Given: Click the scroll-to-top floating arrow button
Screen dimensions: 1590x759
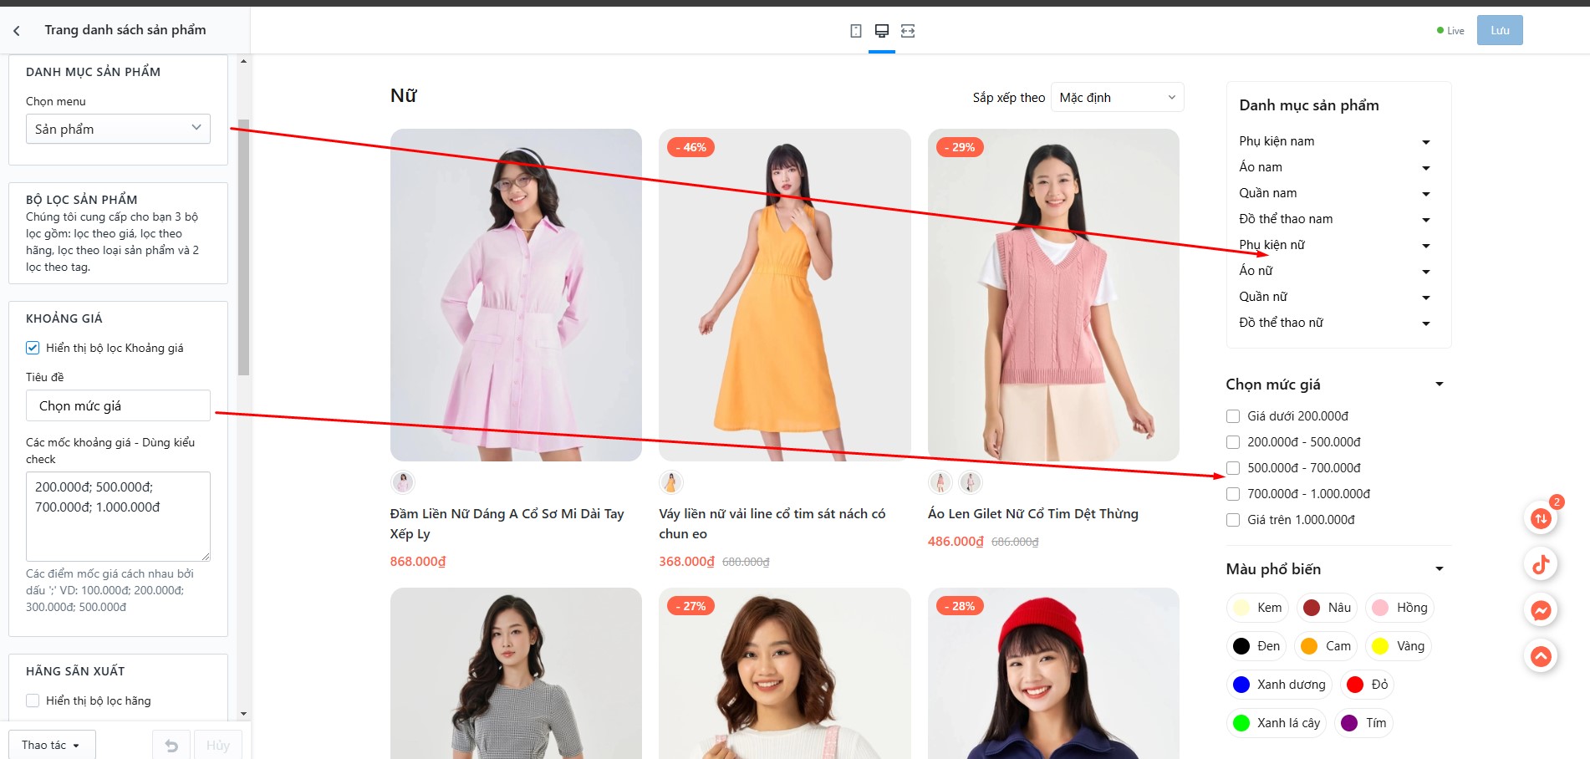Looking at the screenshot, I should click(x=1541, y=656).
